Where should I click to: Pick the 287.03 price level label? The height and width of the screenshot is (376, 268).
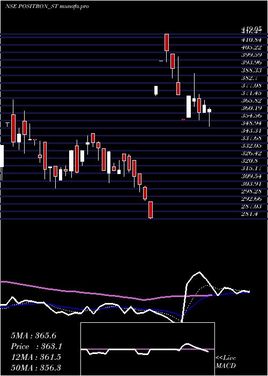[x=251, y=206]
